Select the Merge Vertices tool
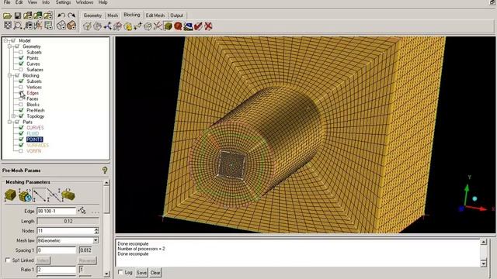497x279 pixels. (107, 26)
